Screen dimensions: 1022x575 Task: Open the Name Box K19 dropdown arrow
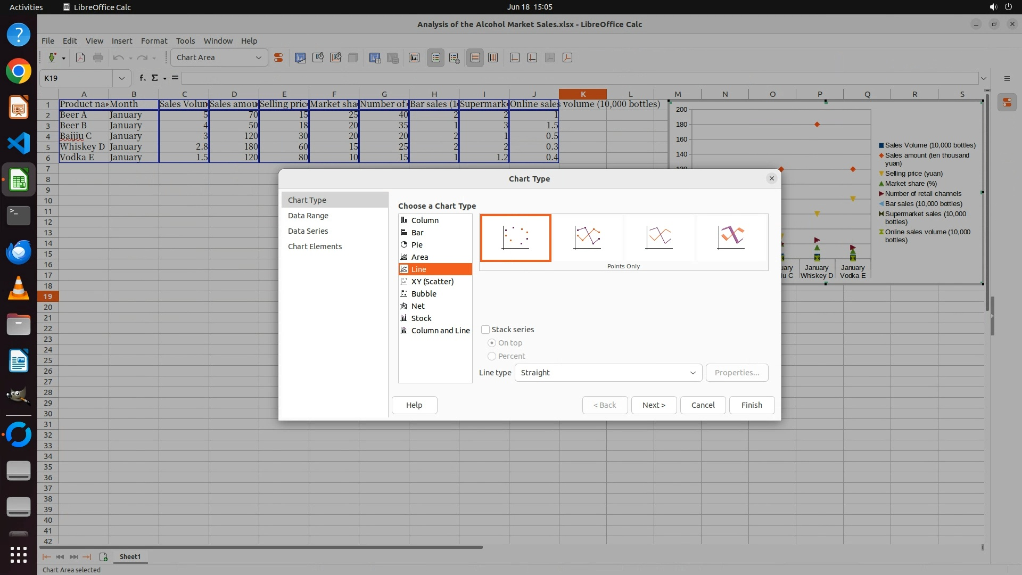(x=122, y=78)
